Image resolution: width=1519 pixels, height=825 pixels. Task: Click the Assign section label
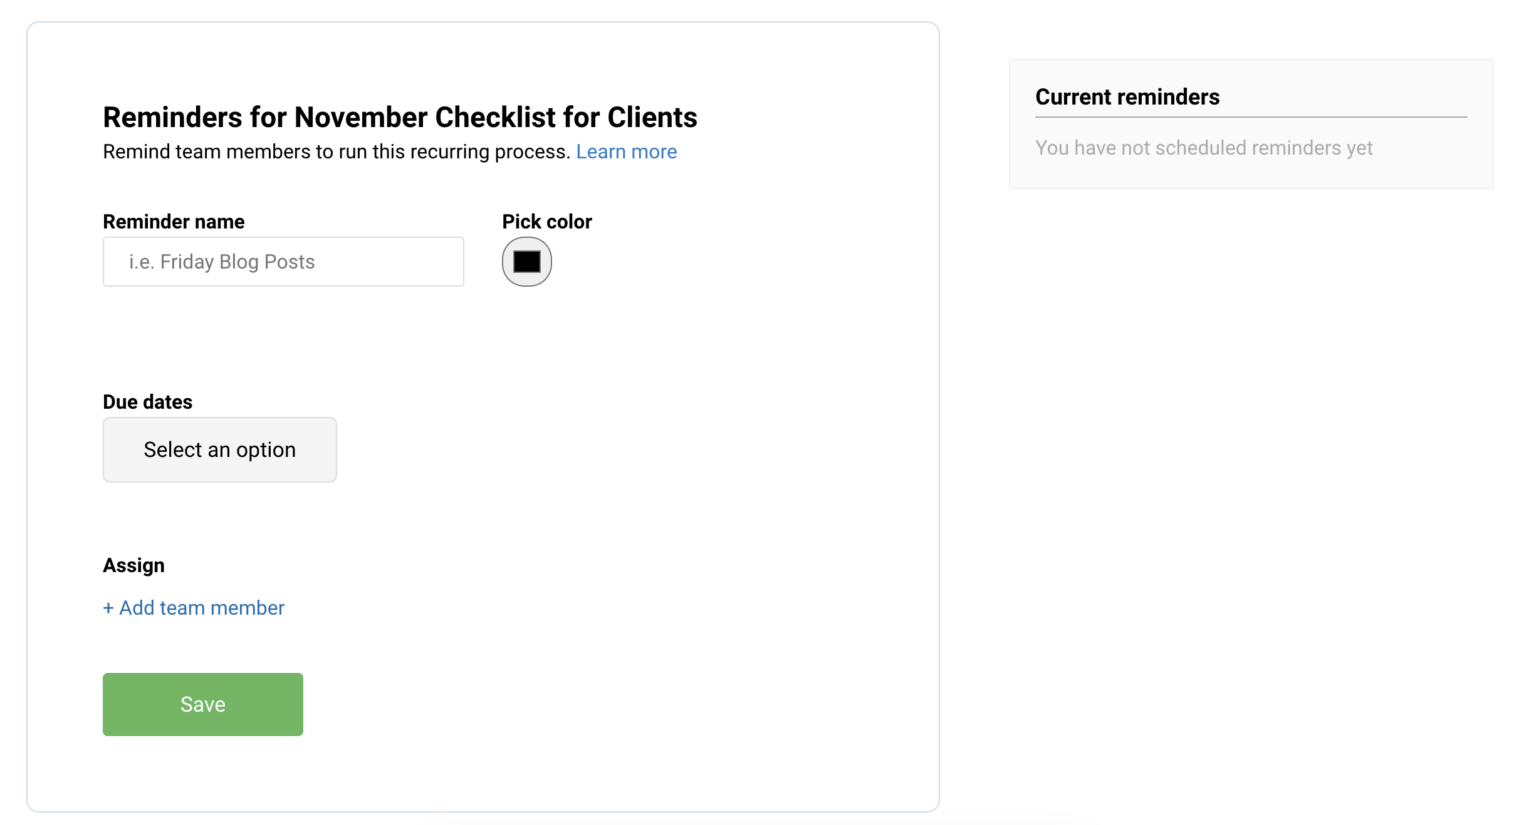click(x=133, y=565)
